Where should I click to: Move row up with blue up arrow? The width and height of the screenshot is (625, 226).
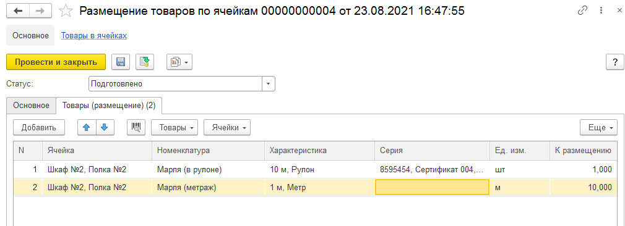tap(87, 128)
